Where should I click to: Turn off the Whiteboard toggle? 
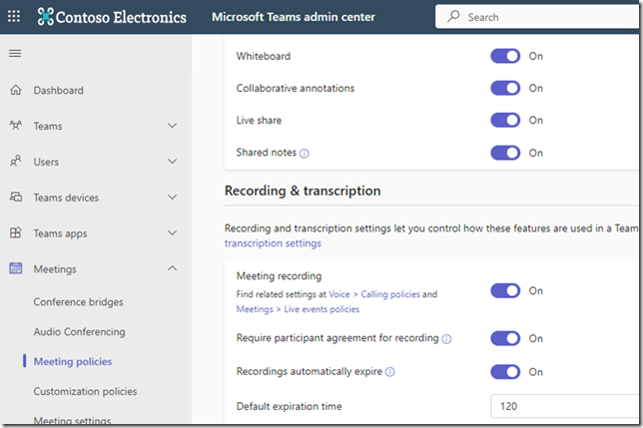coord(505,56)
